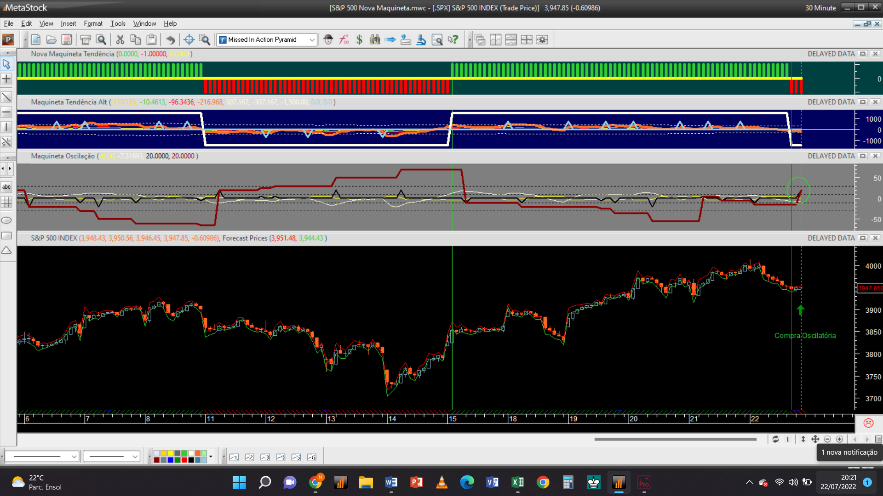Click the 30 Minute periodicity label

point(820,8)
